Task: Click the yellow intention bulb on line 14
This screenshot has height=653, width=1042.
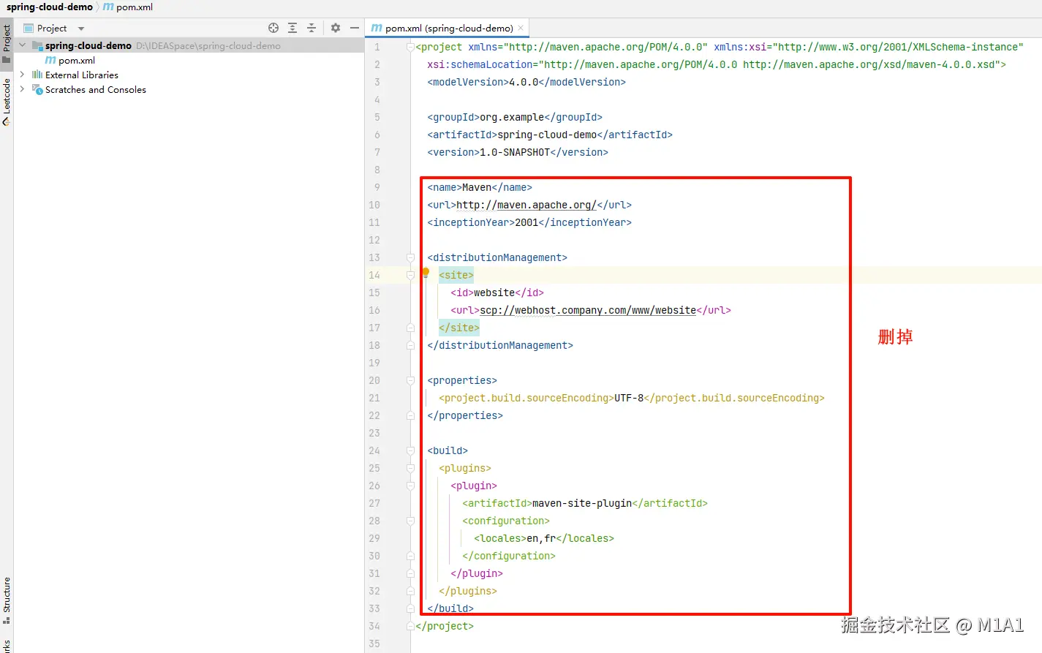Action: (x=426, y=272)
